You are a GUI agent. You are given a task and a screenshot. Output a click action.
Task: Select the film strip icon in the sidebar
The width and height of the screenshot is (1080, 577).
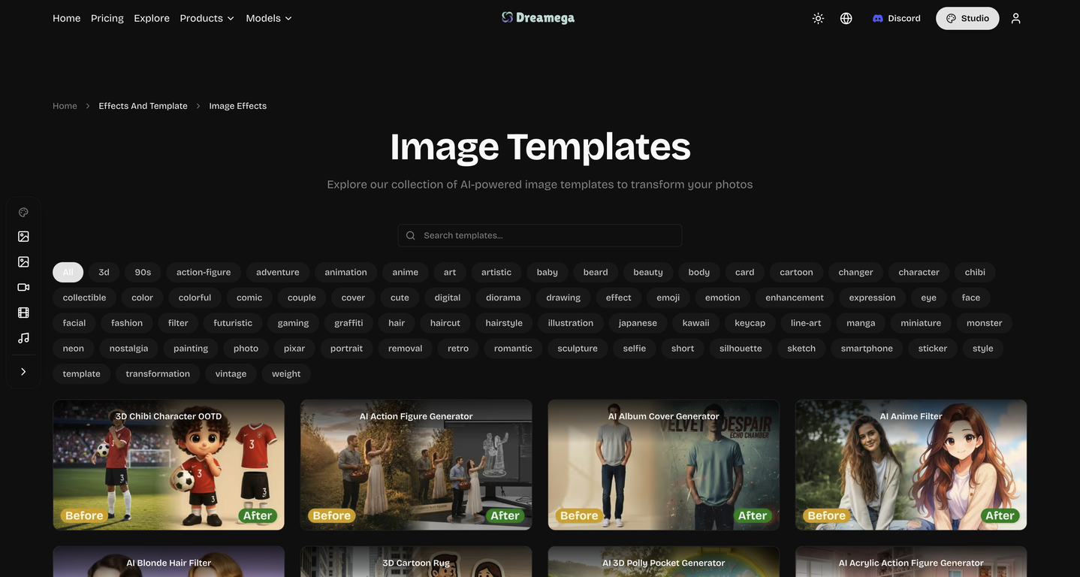23,313
